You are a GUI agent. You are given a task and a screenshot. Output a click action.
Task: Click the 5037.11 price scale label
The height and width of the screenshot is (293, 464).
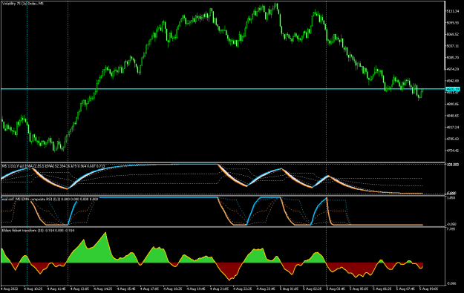pyautogui.click(x=453, y=46)
